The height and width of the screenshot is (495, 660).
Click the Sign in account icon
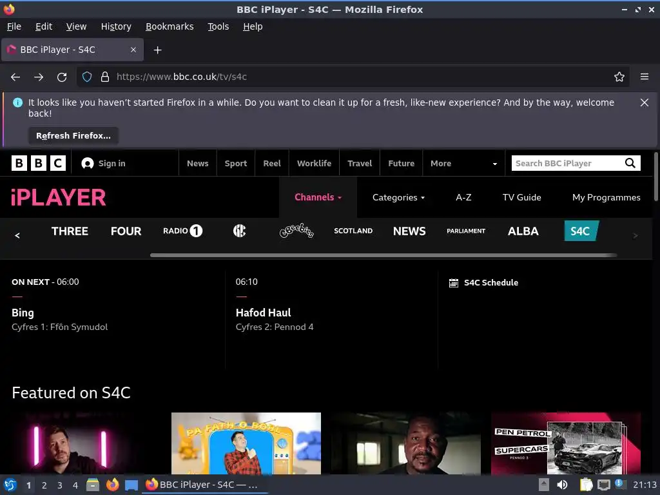[88, 163]
